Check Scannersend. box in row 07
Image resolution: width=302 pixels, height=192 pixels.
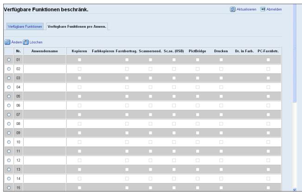[x=150, y=115]
